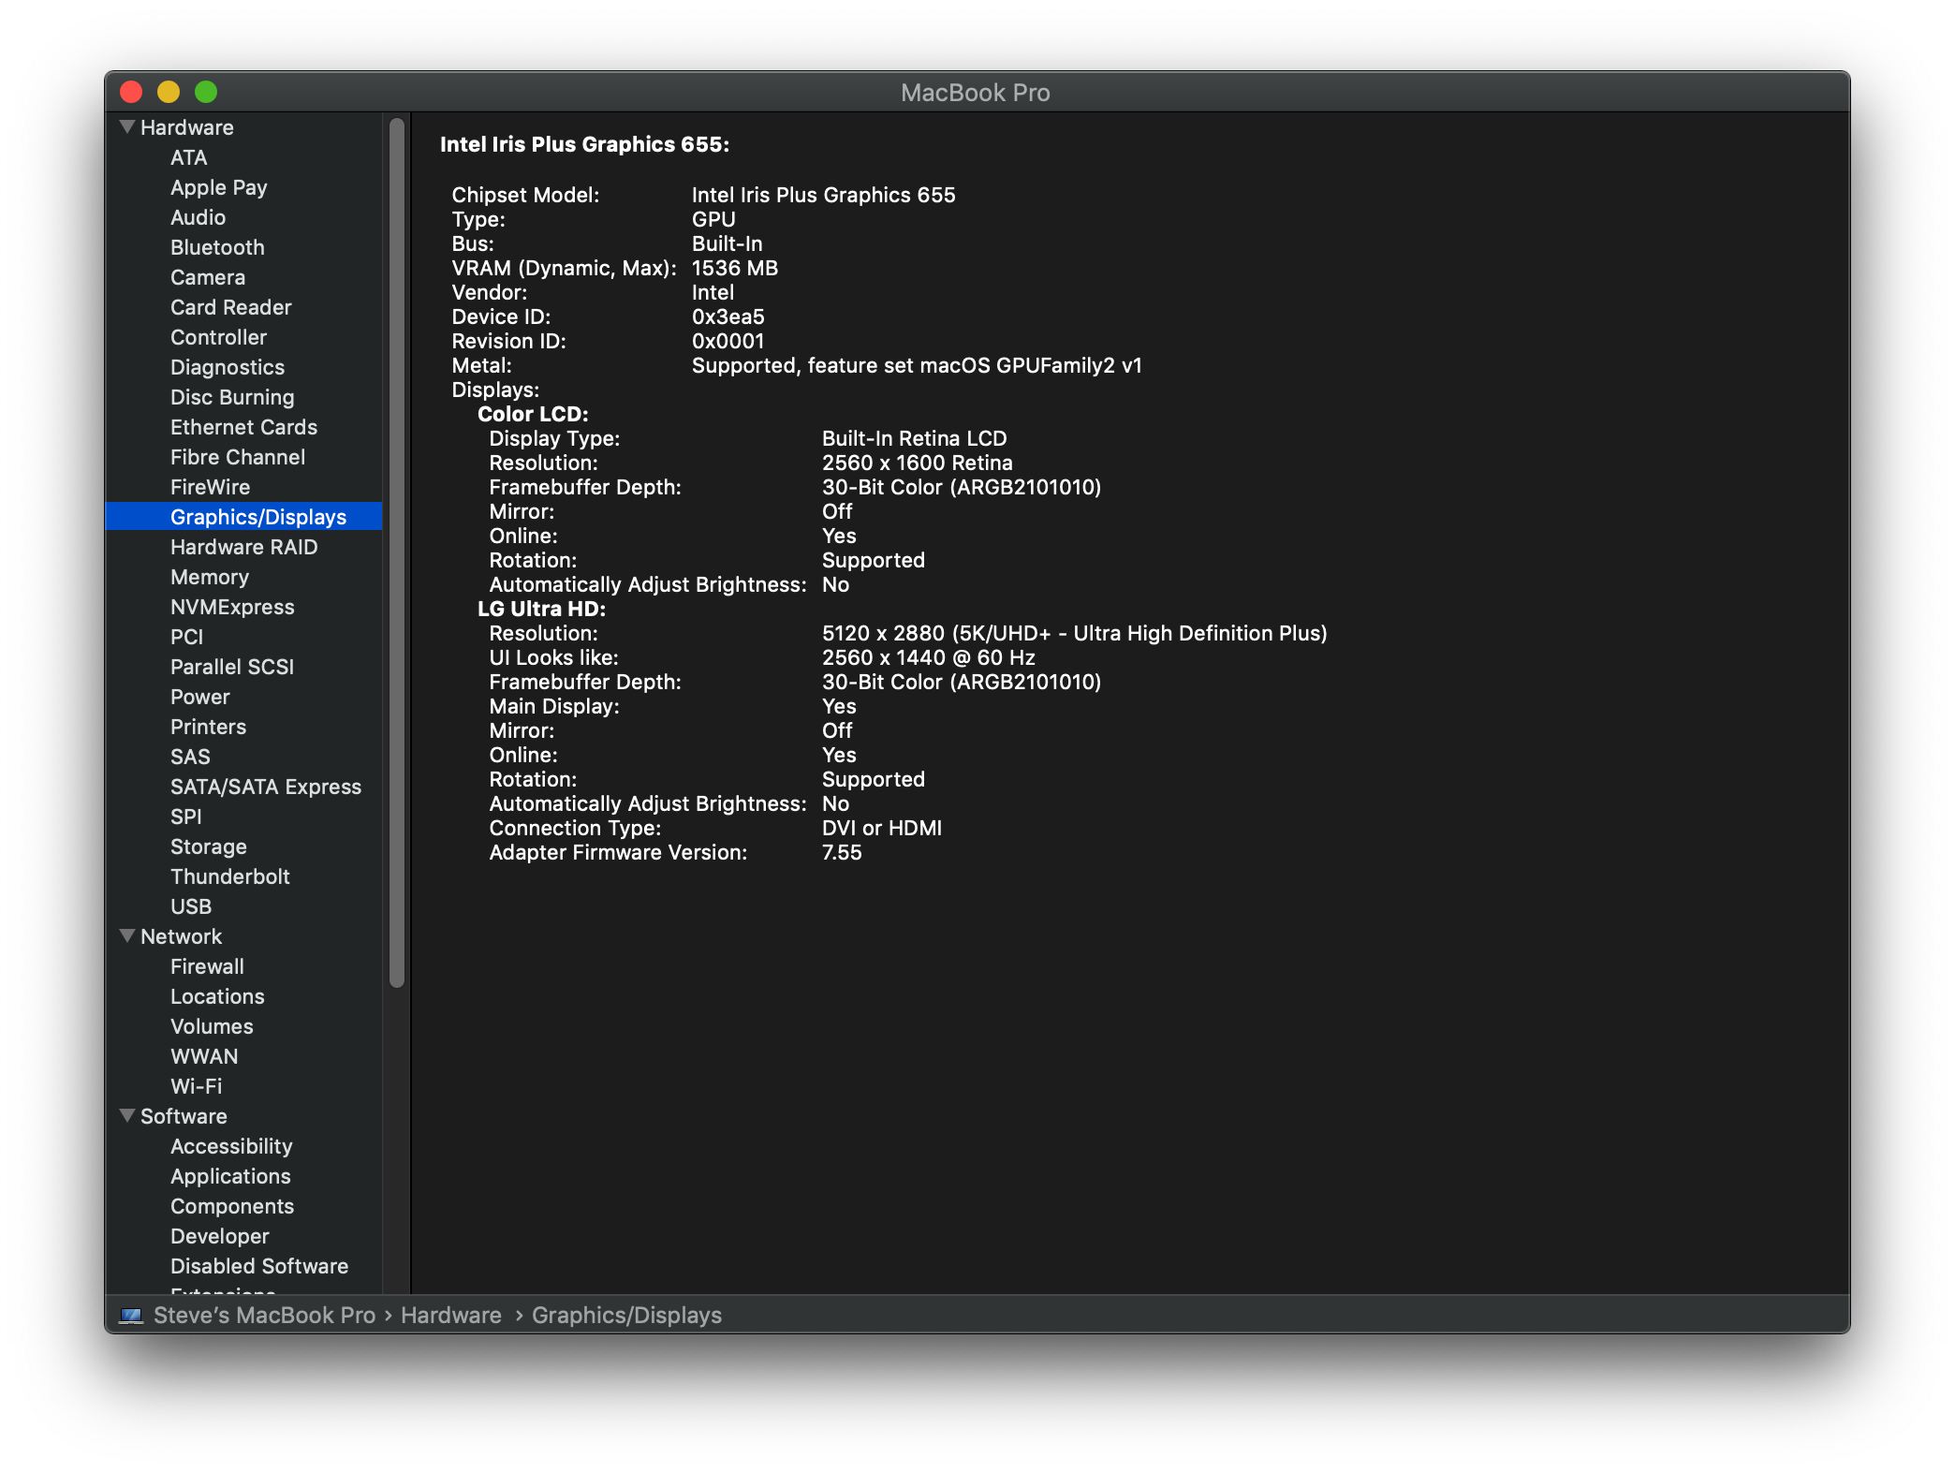Click the Software section label
This screenshot has width=1955, height=1472.
click(x=184, y=1116)
